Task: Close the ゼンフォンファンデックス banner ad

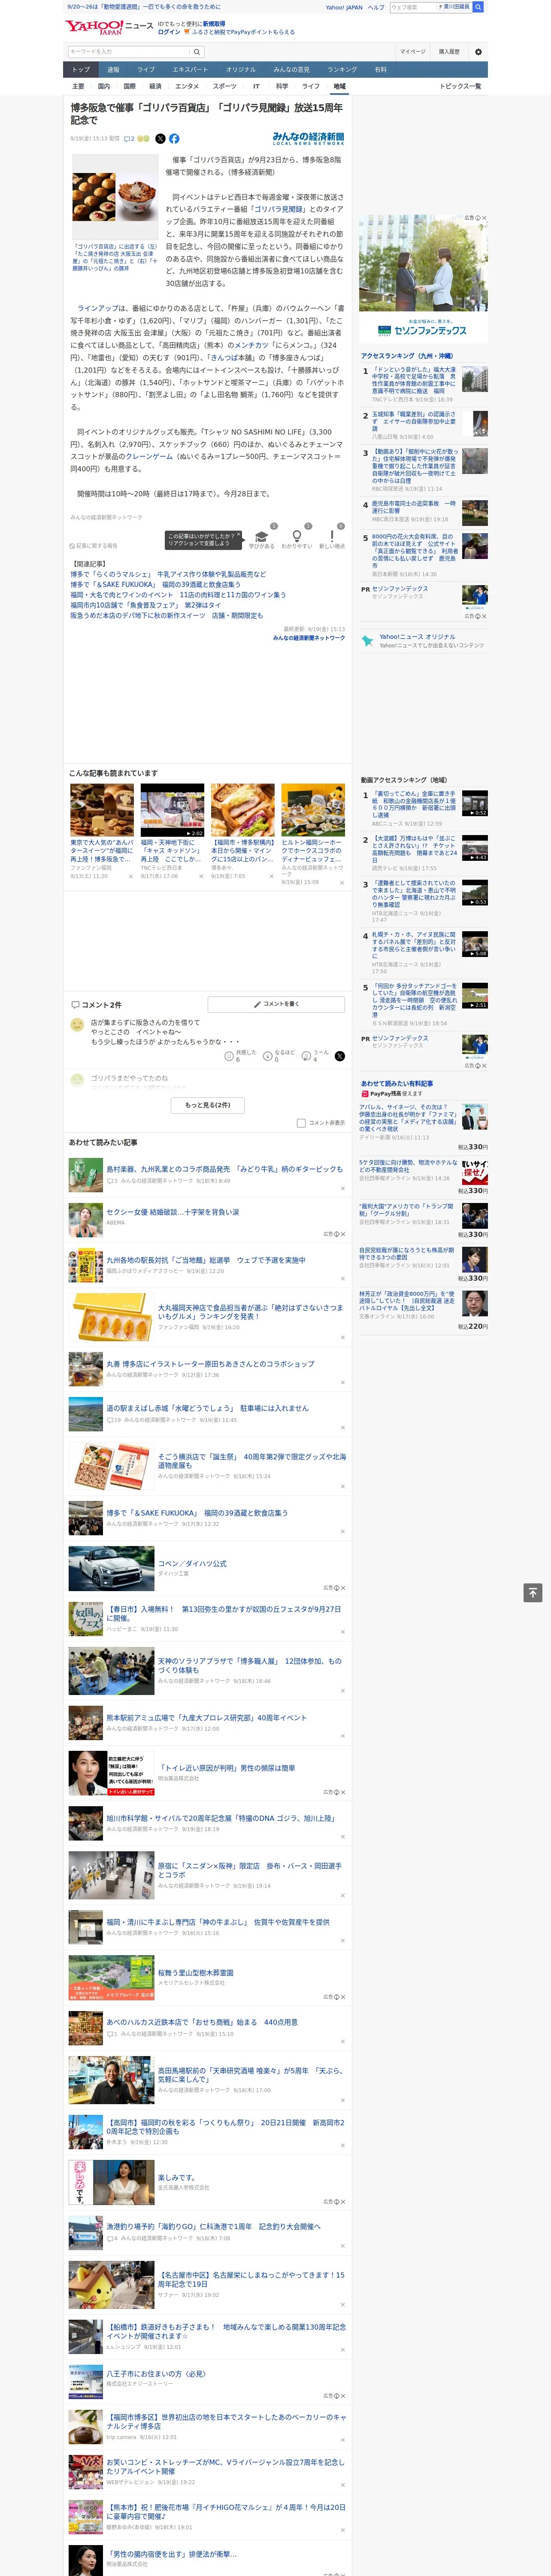Action: coord(484,218)
